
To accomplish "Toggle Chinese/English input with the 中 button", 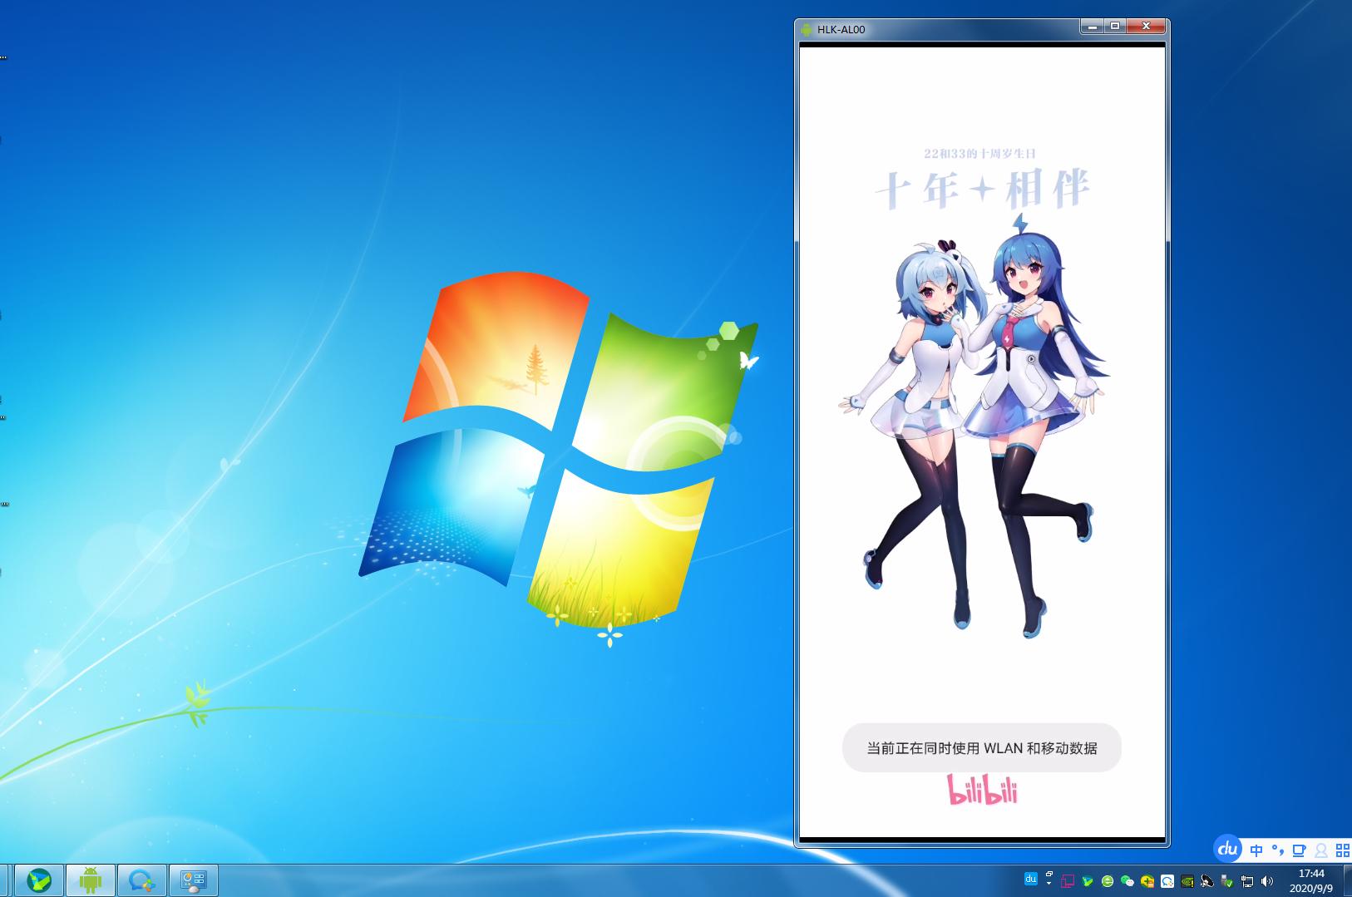I will tap(1256, 850).
